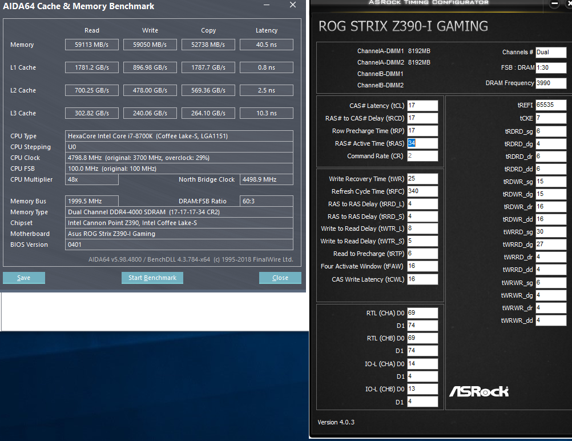Click the CAS# Latency (tCL) input field
Viewport: 572px width, 441px height.
tap(422, 106)
